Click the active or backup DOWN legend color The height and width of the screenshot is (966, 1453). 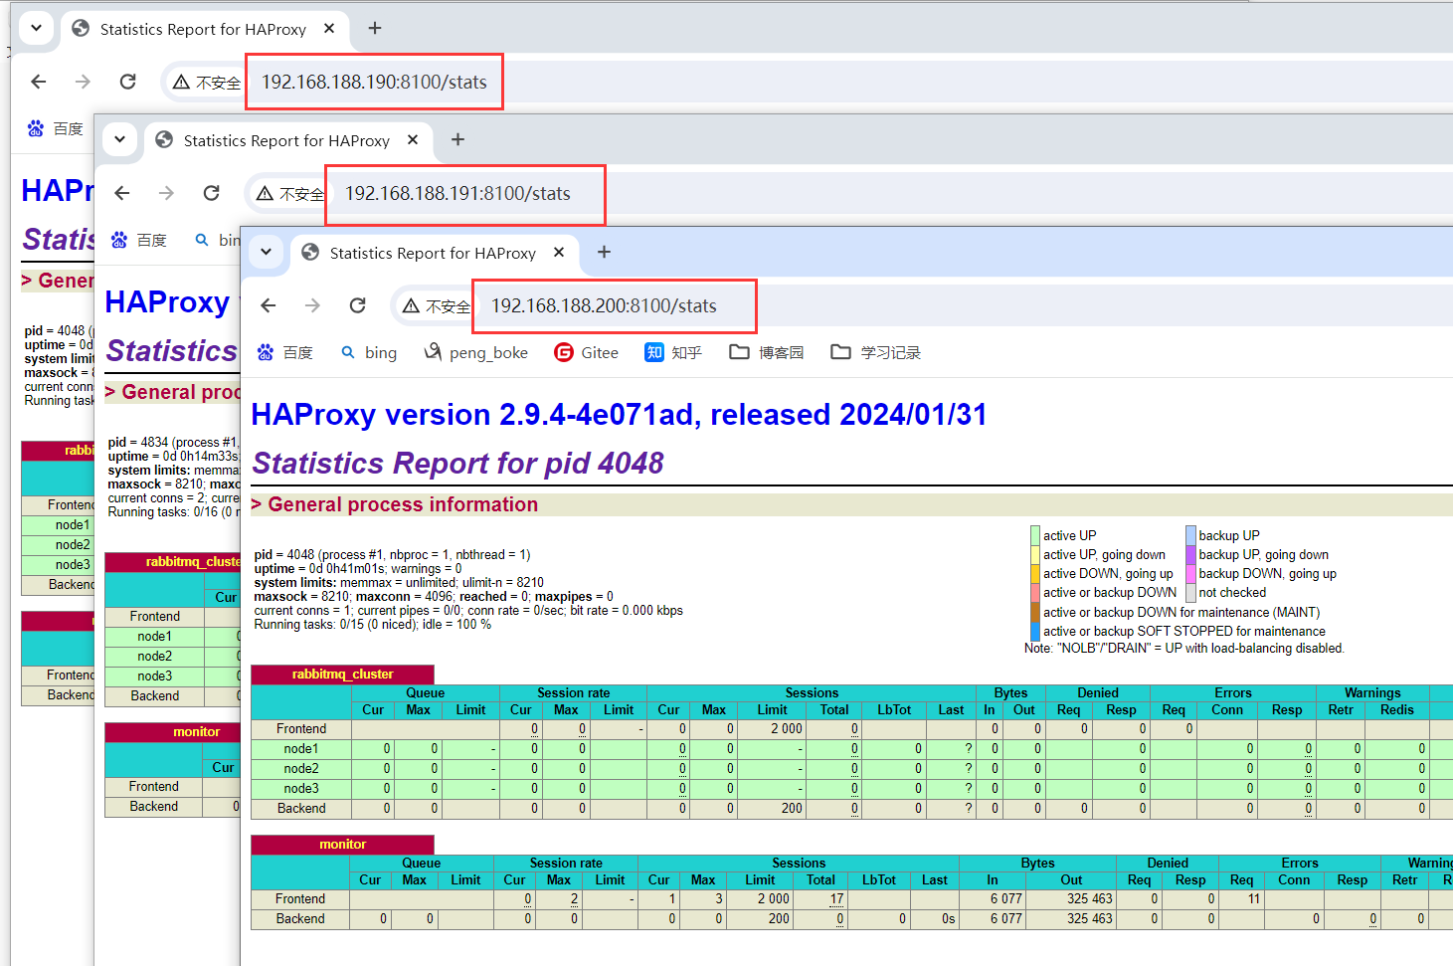point(1035,592)
